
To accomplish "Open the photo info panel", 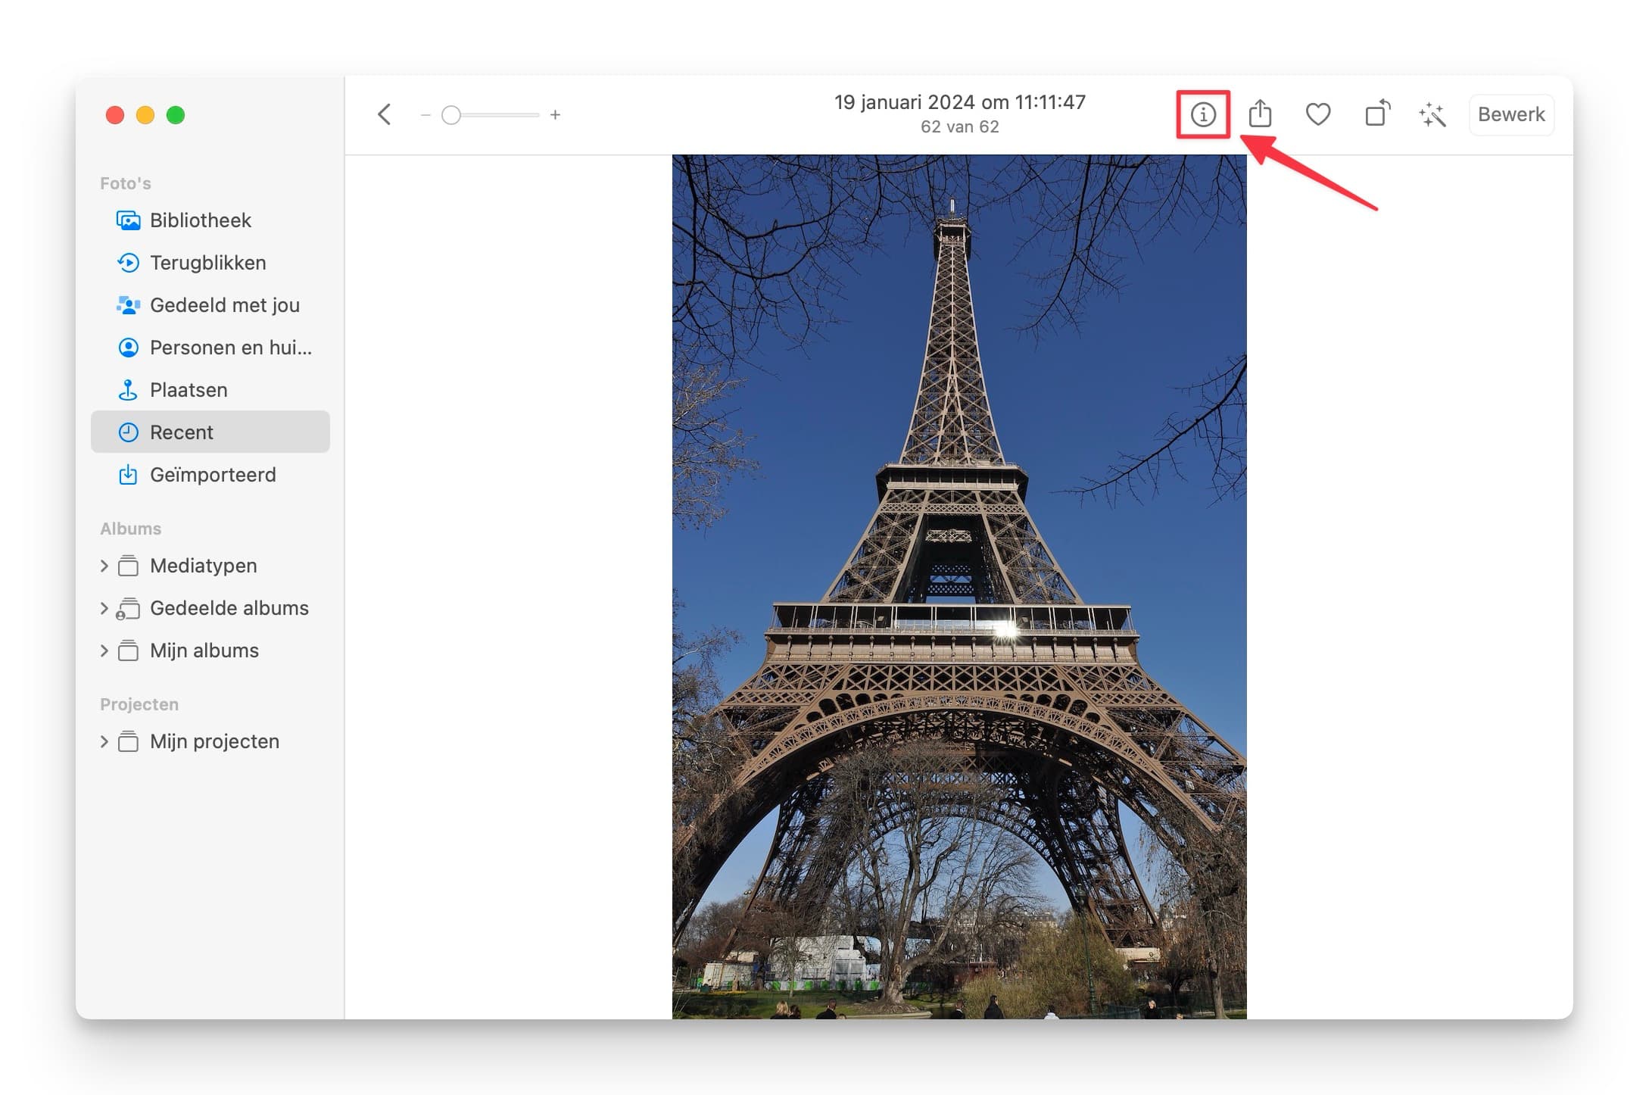I will 1202,114.
